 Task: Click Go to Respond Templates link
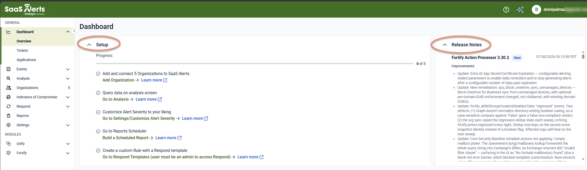169,157
